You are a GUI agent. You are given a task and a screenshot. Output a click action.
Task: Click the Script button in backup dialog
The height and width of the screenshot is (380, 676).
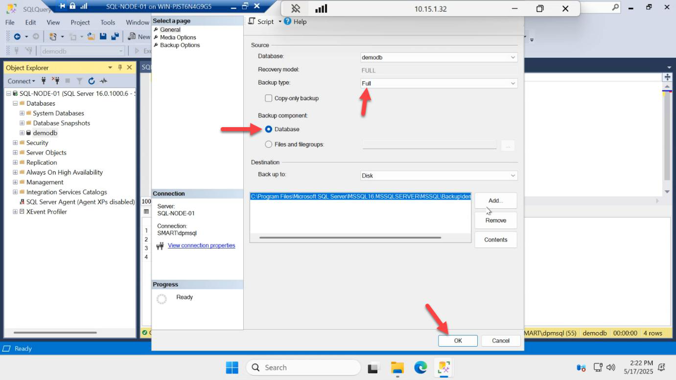[x=261, y=22]
